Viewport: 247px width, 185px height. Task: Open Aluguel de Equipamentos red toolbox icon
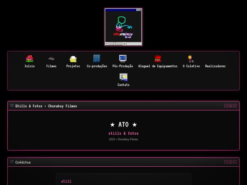(x=158, y=58)
